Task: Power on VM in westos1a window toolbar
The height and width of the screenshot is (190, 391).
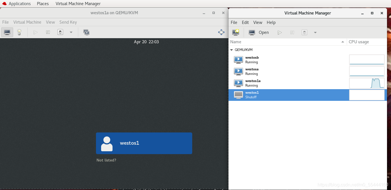Action: coord(35,32)
